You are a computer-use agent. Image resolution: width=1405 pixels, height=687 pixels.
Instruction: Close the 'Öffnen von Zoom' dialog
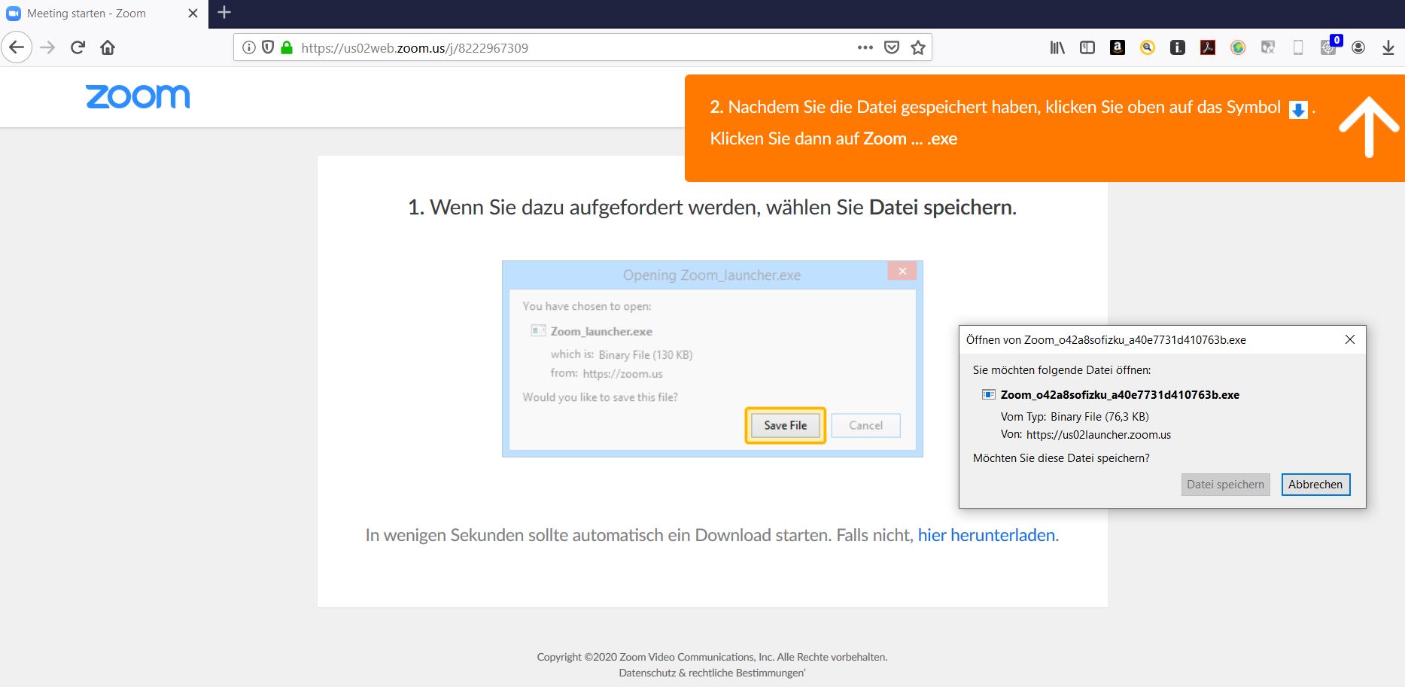[x=1350, y=339]
